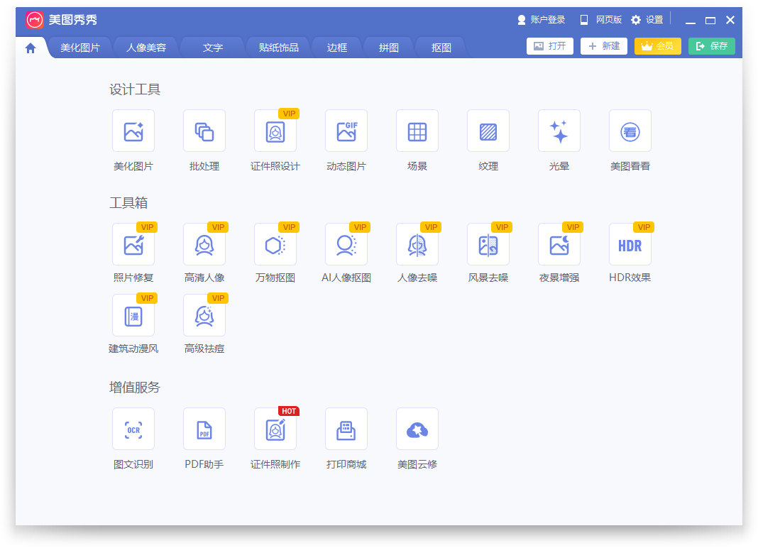The width and height of the screenshot is (758, 548).
Task: Open the 美化图片 design tool icon
Action: point(133,131)
